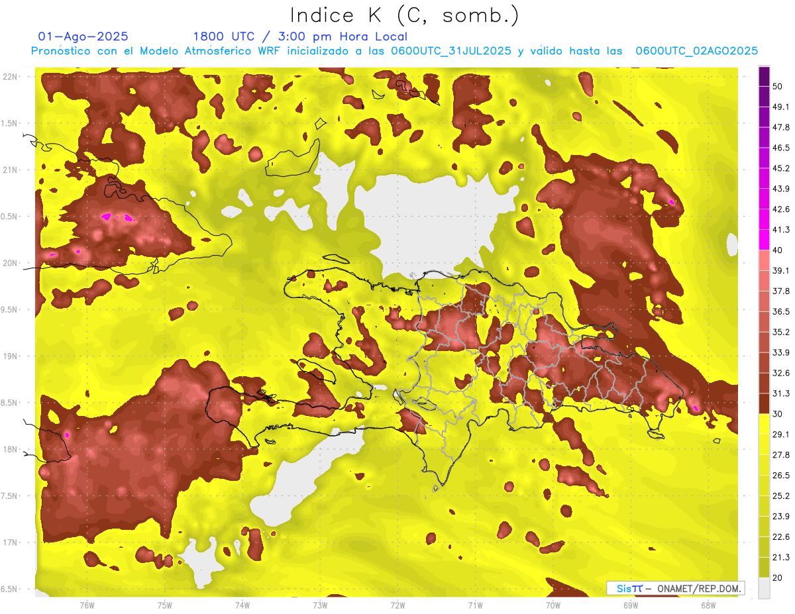Click the magenta swatch between 40 and 41.3
The image size is (795, 614).
tap(764, 240)
